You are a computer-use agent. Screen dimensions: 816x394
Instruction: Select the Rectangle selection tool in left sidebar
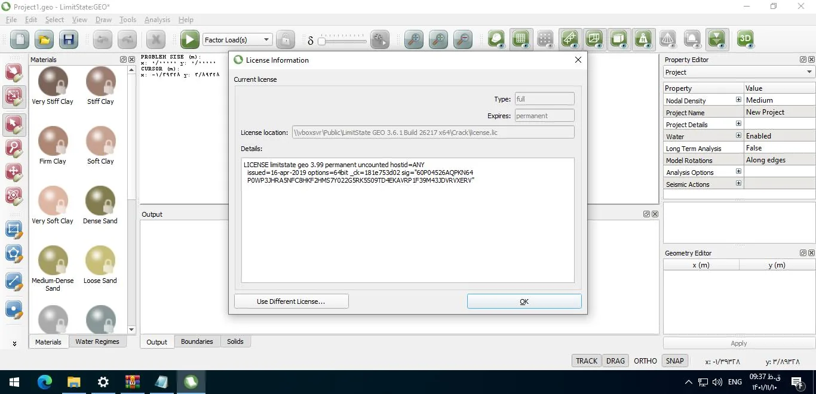click(14, 96)
